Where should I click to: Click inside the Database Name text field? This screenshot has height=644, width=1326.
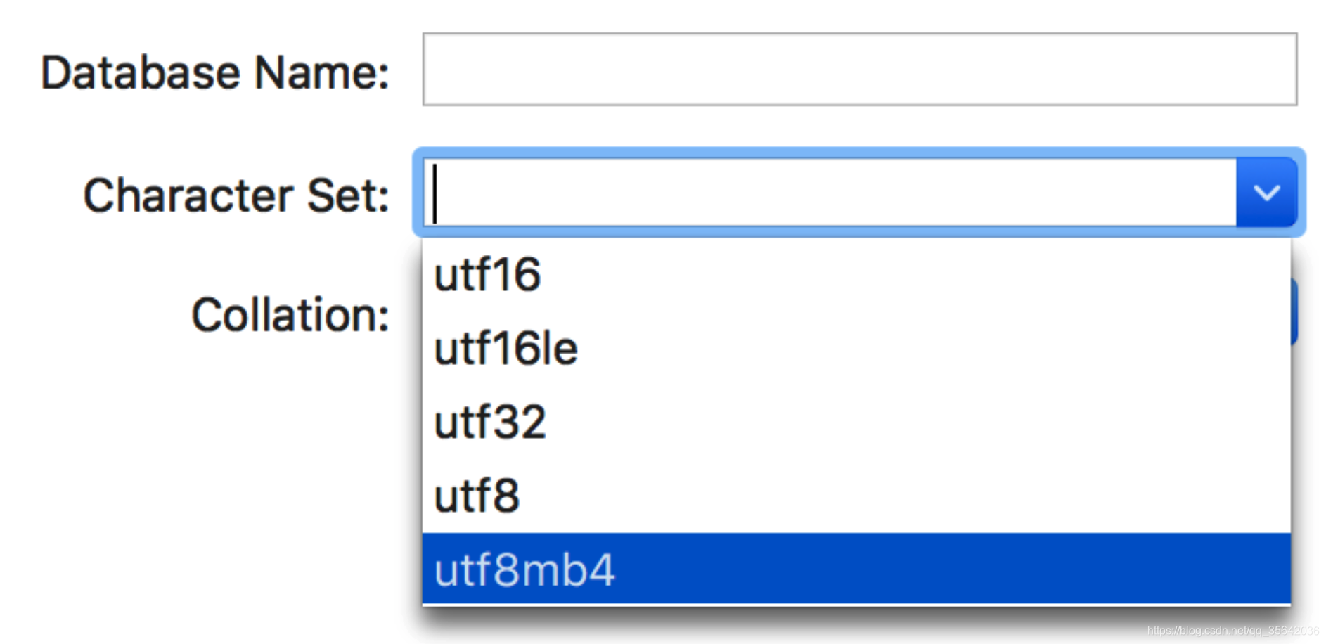click(859, 70)
